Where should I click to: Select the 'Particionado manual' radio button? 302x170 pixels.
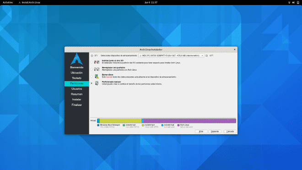pos(92,83)
